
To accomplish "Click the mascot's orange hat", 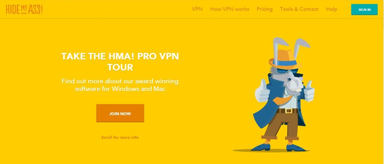I will coord(285,60).
